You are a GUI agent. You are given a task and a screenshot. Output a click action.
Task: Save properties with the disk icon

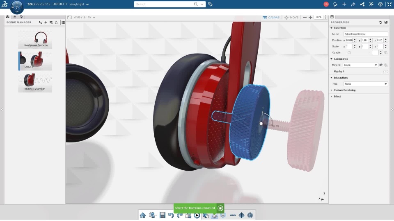(386, 22)
